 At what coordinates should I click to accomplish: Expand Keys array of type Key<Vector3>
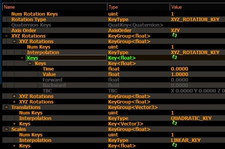[14, 124]
